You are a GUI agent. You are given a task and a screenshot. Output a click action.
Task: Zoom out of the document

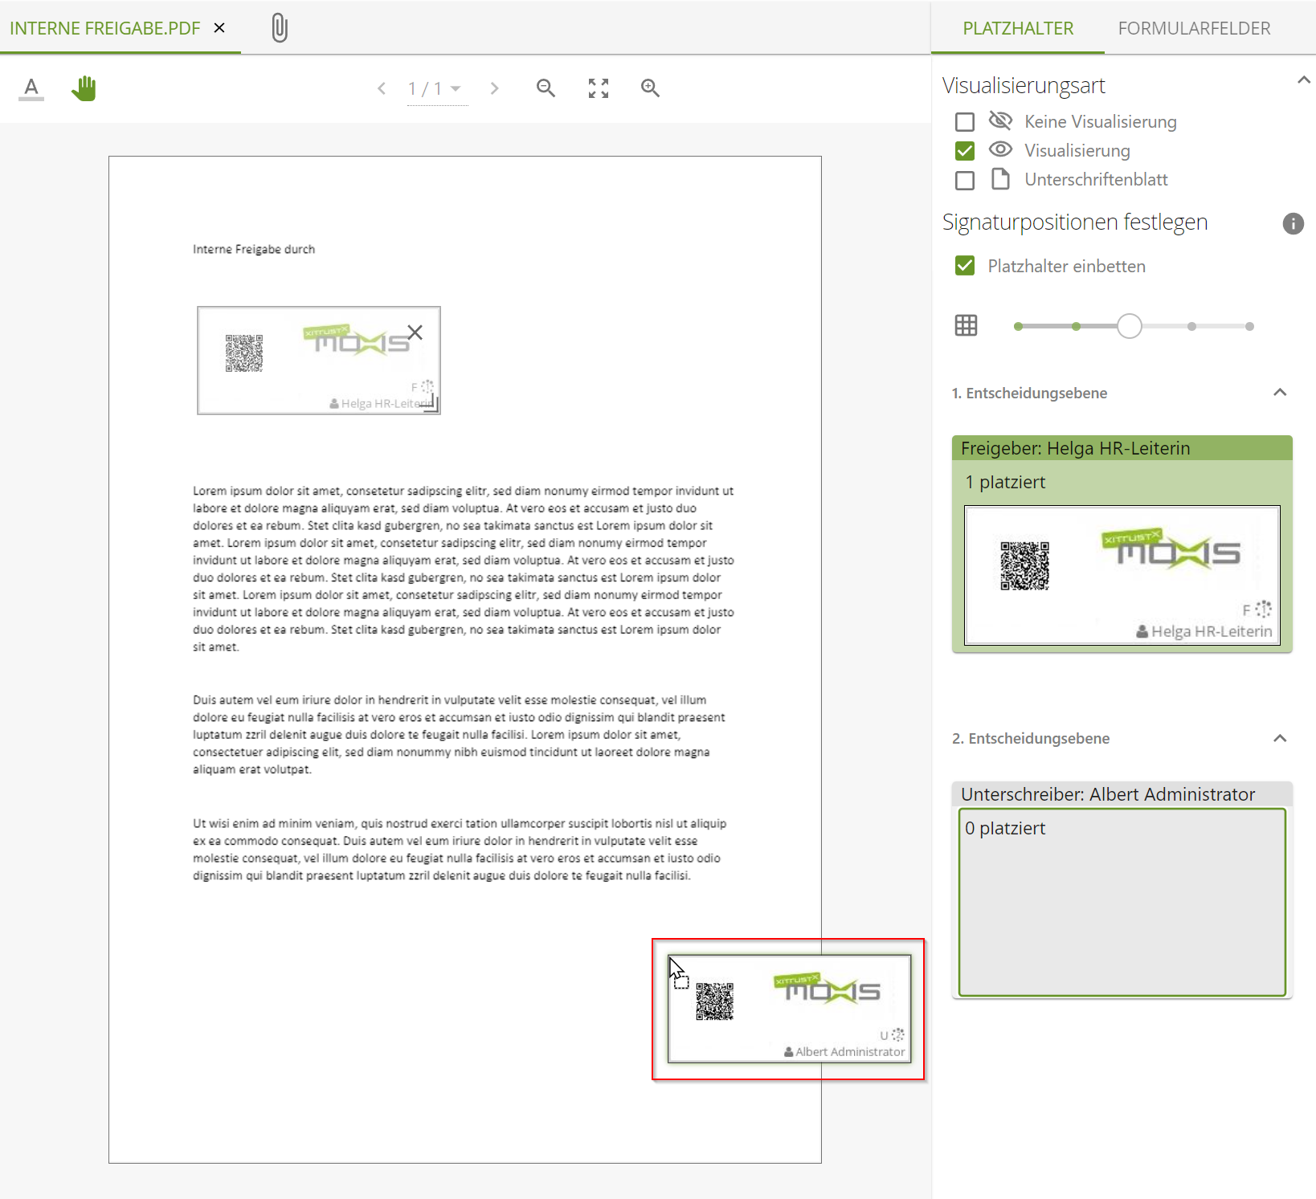click(x=546, y=88)
